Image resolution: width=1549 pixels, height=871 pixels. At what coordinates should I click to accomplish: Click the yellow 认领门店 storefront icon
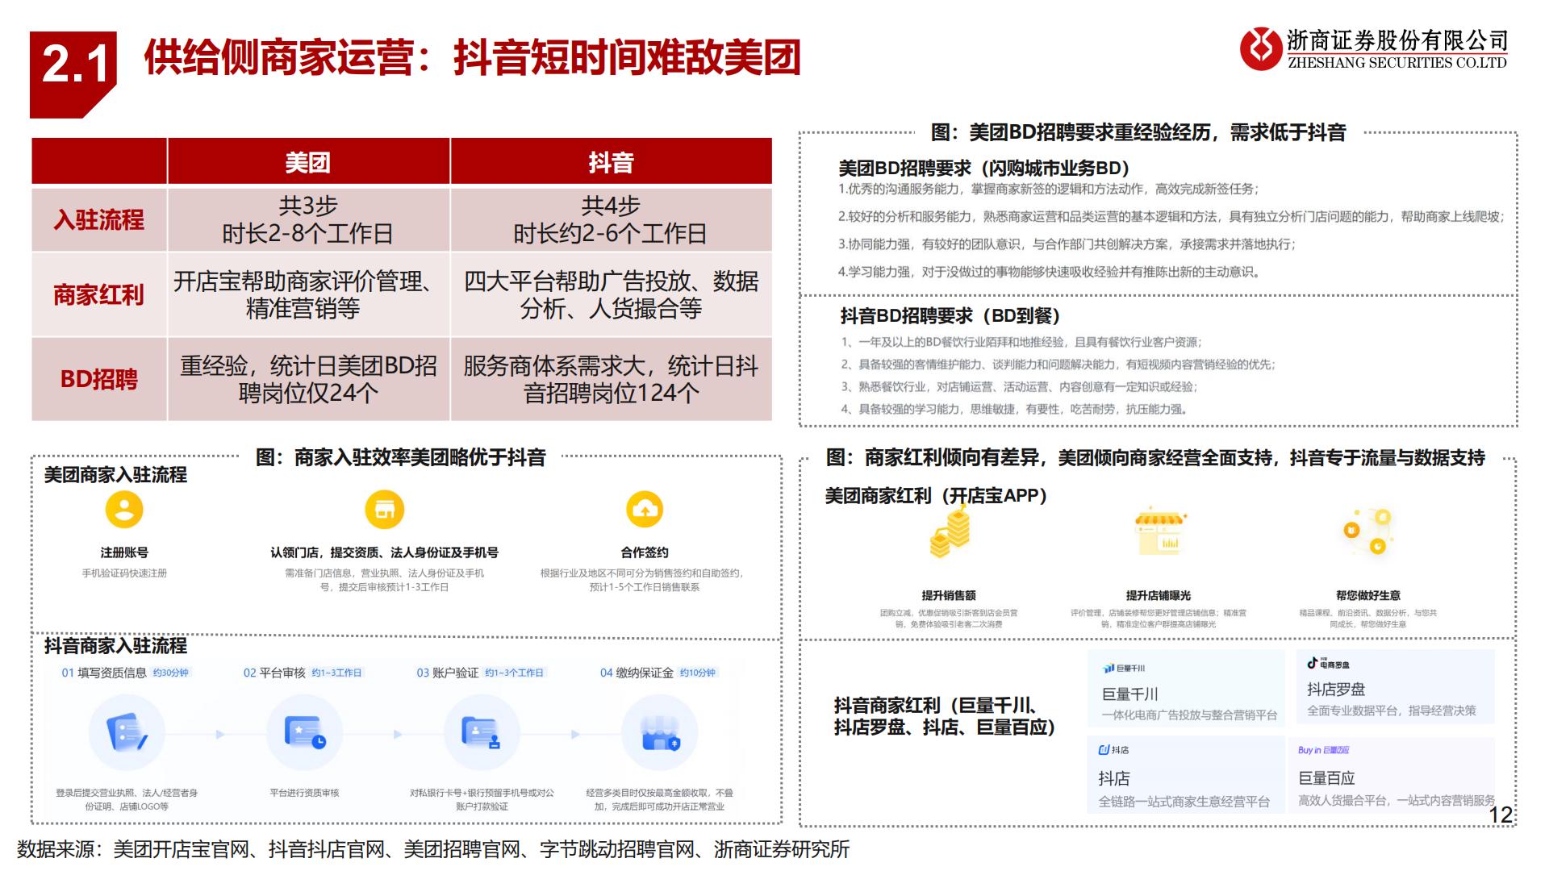(x=385, y=510)
